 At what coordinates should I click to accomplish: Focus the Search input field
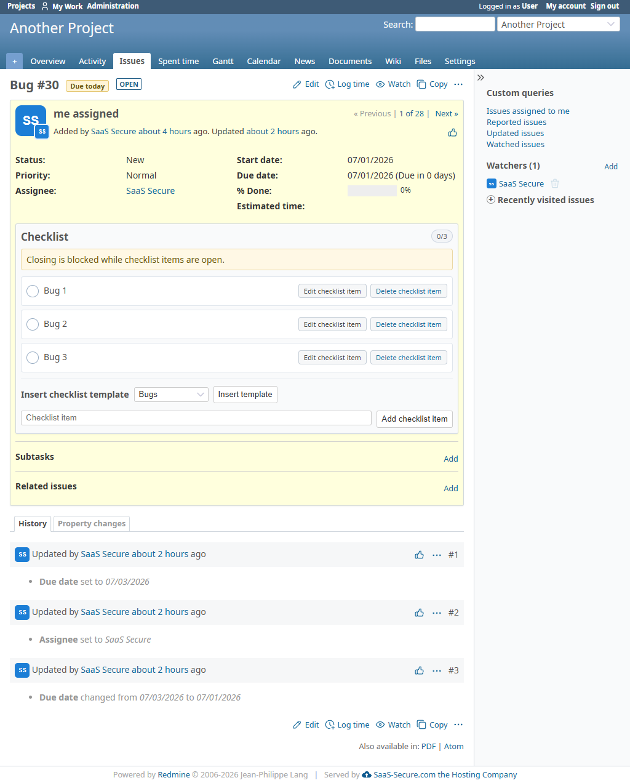(455, 24)
